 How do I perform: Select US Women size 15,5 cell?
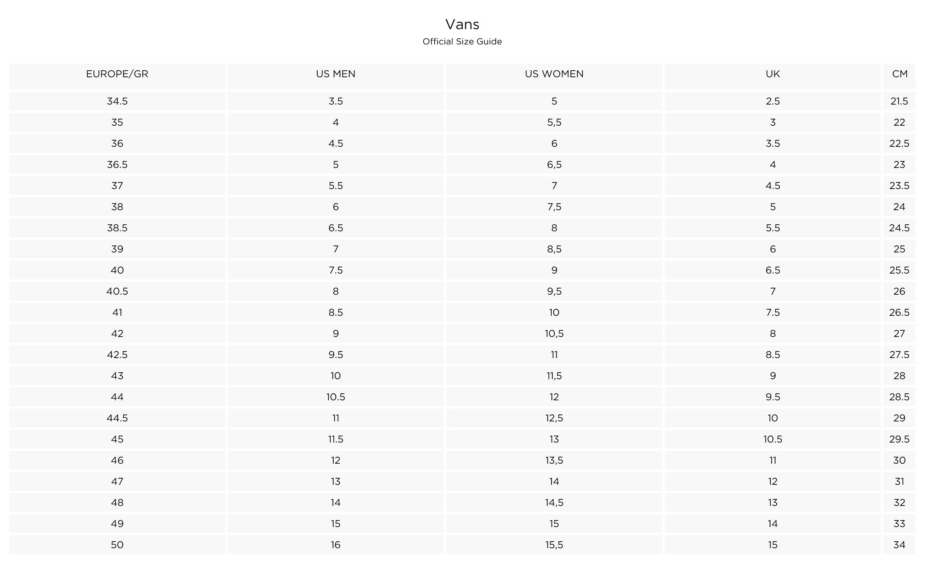[554, 545]
